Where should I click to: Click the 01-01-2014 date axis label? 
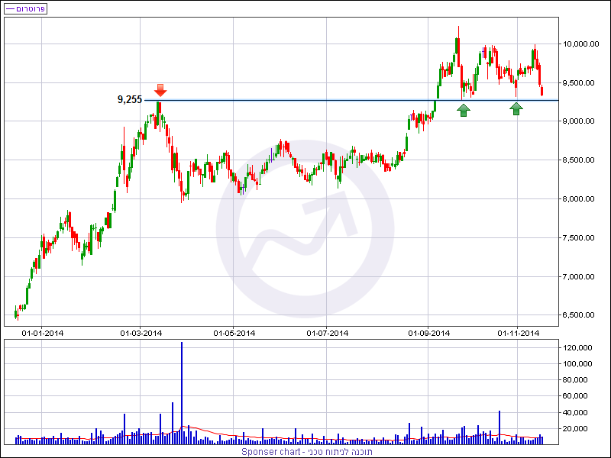[43, 333]
